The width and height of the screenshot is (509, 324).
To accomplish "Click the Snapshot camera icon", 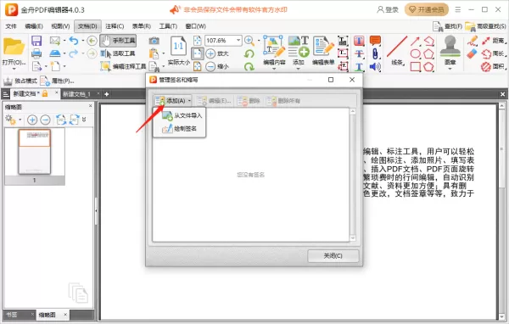I will [154, 41].
